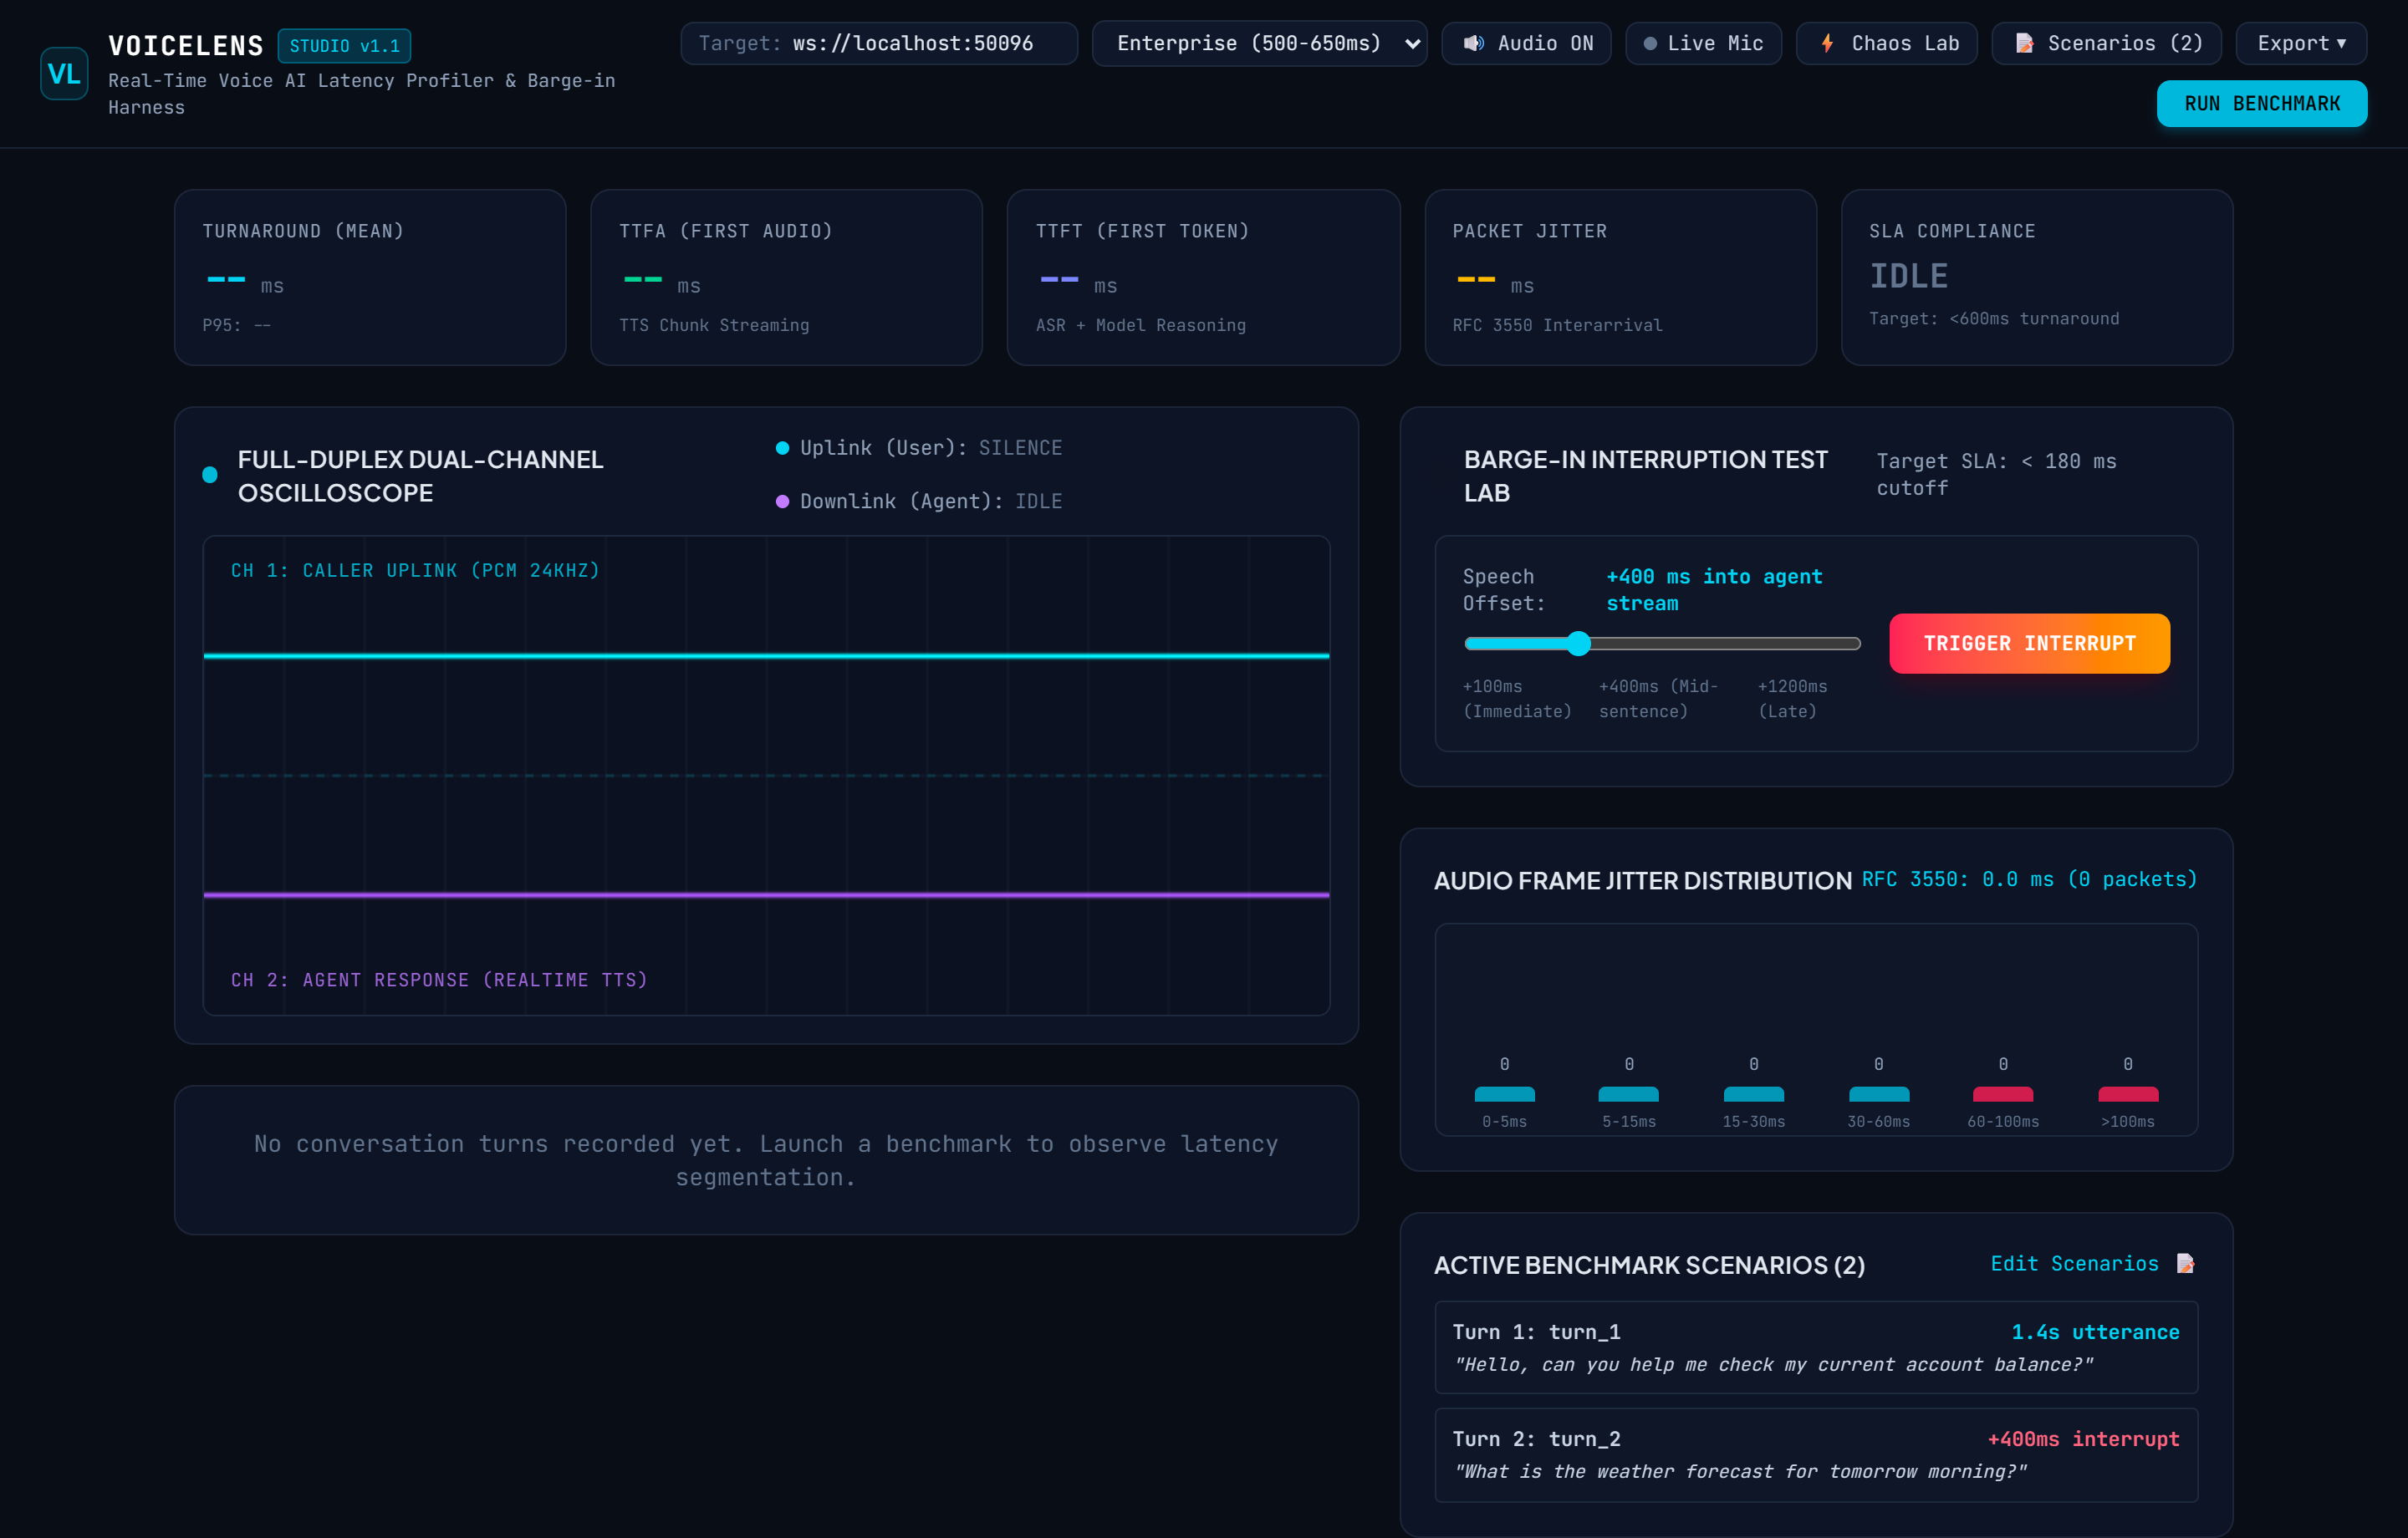The image size is (2408, 1538).
Task: Click the 60-100ms red jitter bar
Action: [2002, 1094]
